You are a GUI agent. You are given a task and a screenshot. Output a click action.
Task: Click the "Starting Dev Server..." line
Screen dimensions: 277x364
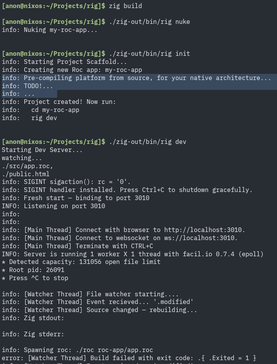point(42,150)
